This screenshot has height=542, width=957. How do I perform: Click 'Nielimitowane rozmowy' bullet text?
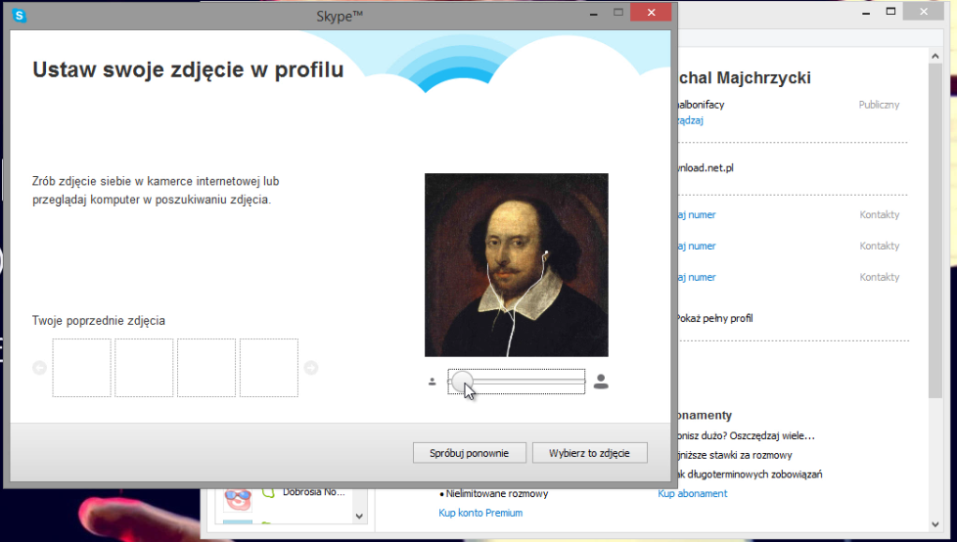(x=497, y=493)
